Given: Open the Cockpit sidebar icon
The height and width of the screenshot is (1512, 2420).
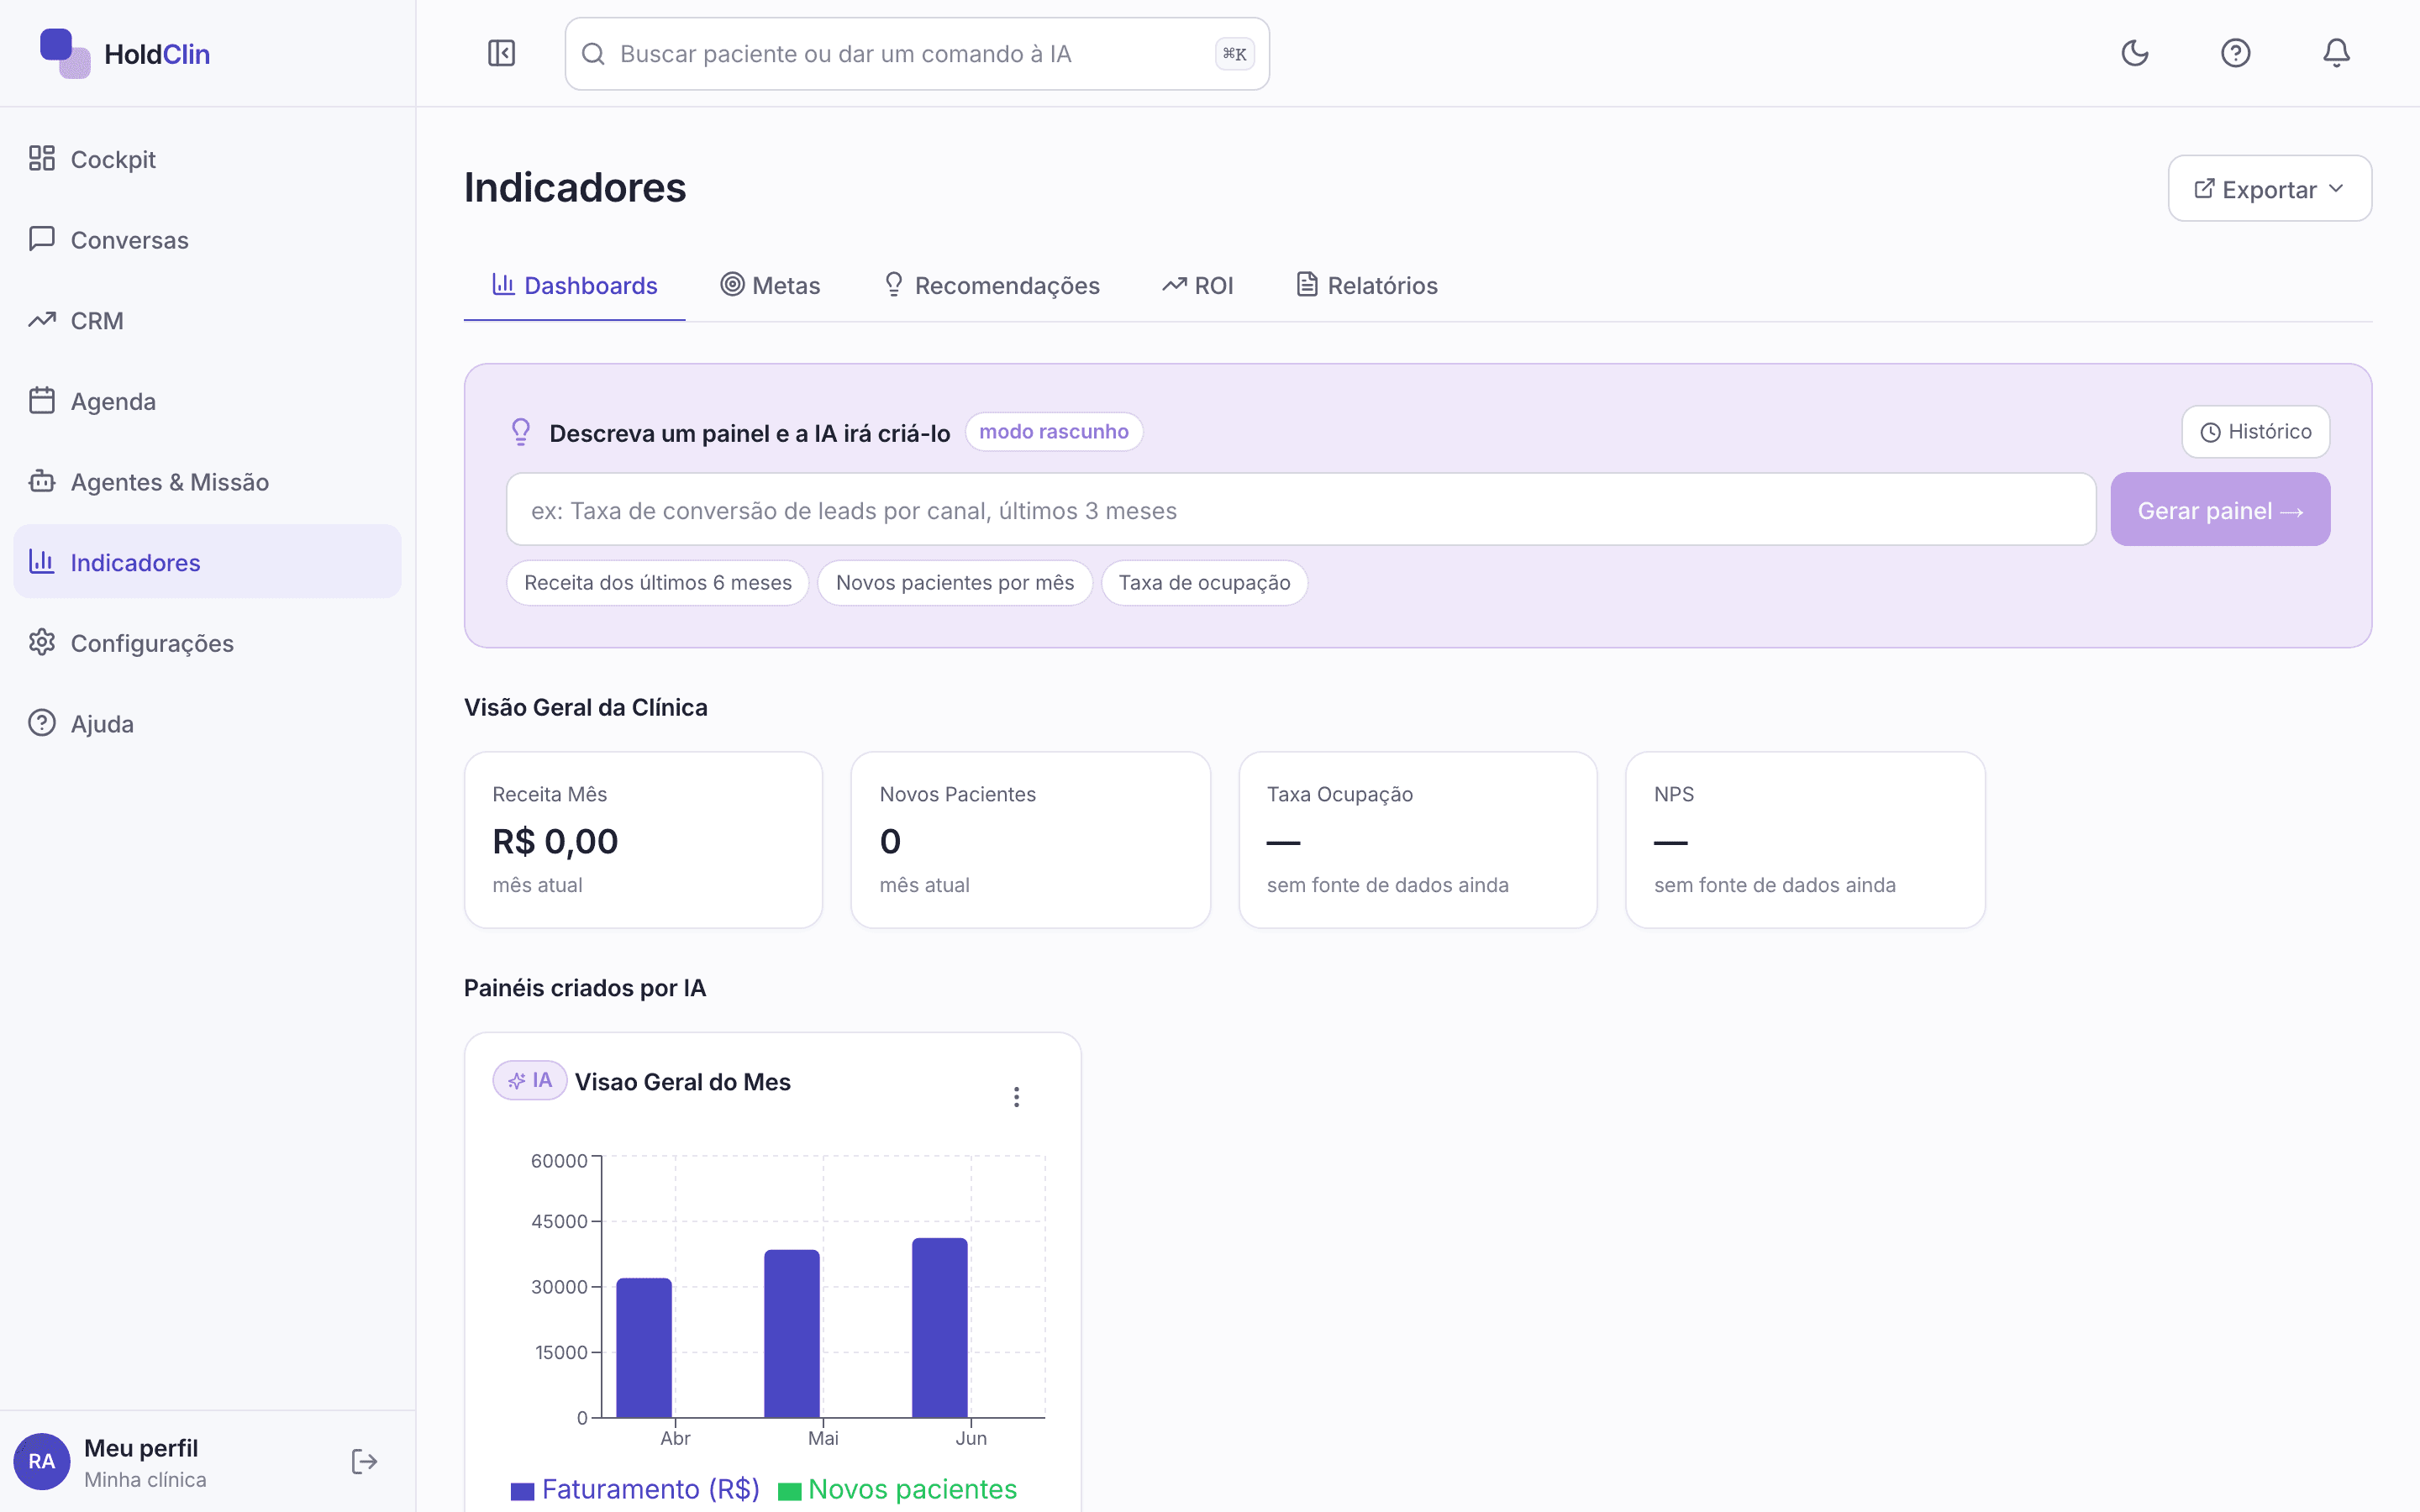Looking at the screenshot, I should click(42, 158).
